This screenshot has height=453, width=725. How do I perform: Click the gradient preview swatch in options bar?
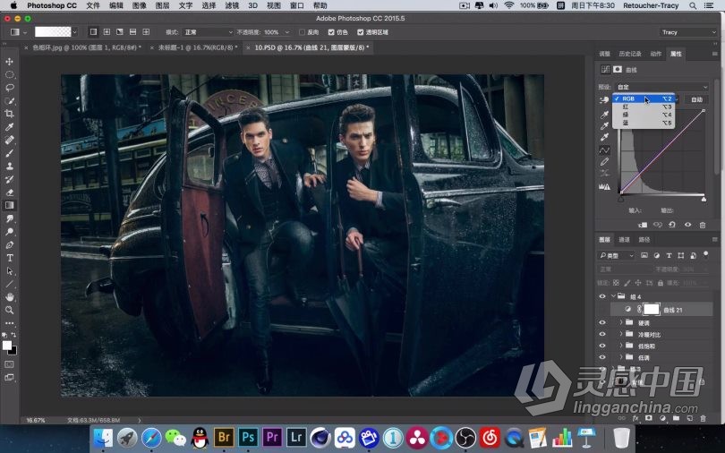[x=53, y=32]
